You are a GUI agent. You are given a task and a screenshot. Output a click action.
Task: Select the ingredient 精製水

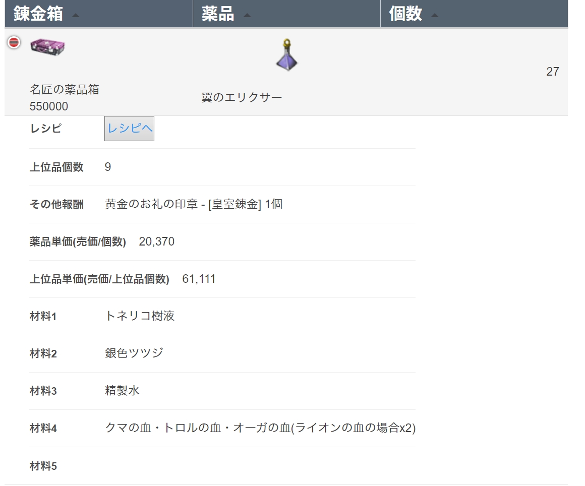122,391
